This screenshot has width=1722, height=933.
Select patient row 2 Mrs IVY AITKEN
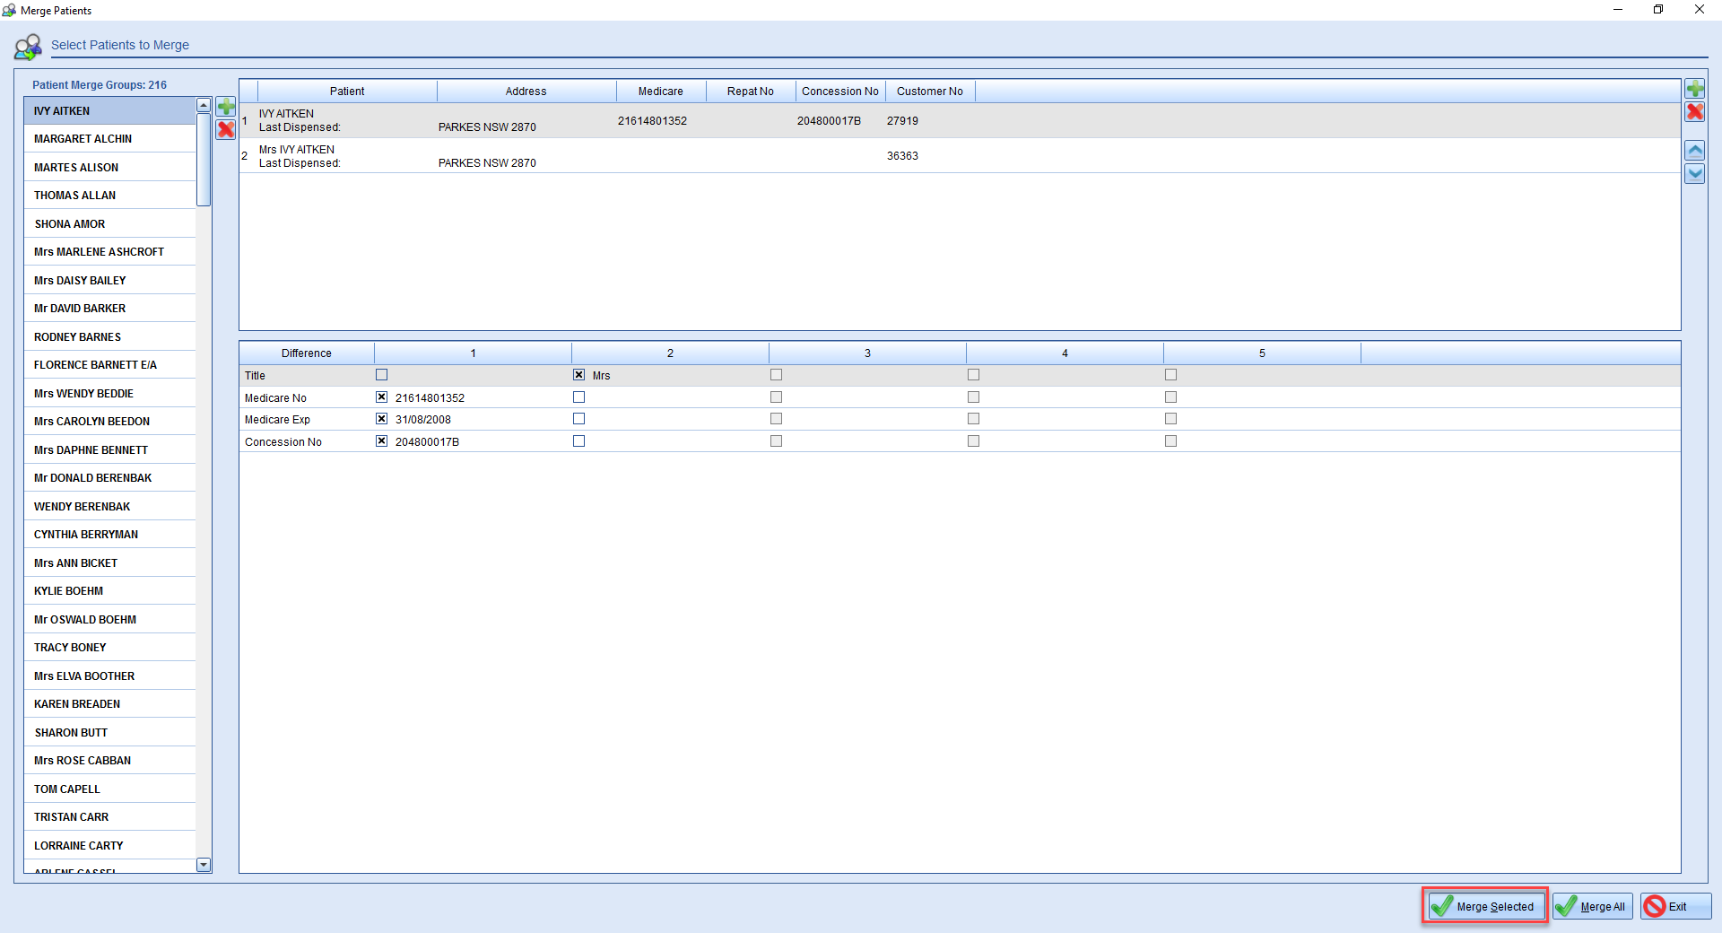(x=960, y=156)
